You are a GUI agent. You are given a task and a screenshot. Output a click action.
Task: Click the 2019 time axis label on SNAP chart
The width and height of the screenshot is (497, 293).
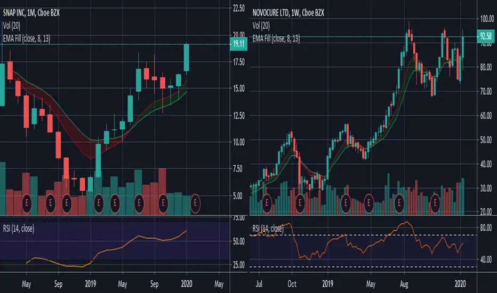[x=90, y=284]
